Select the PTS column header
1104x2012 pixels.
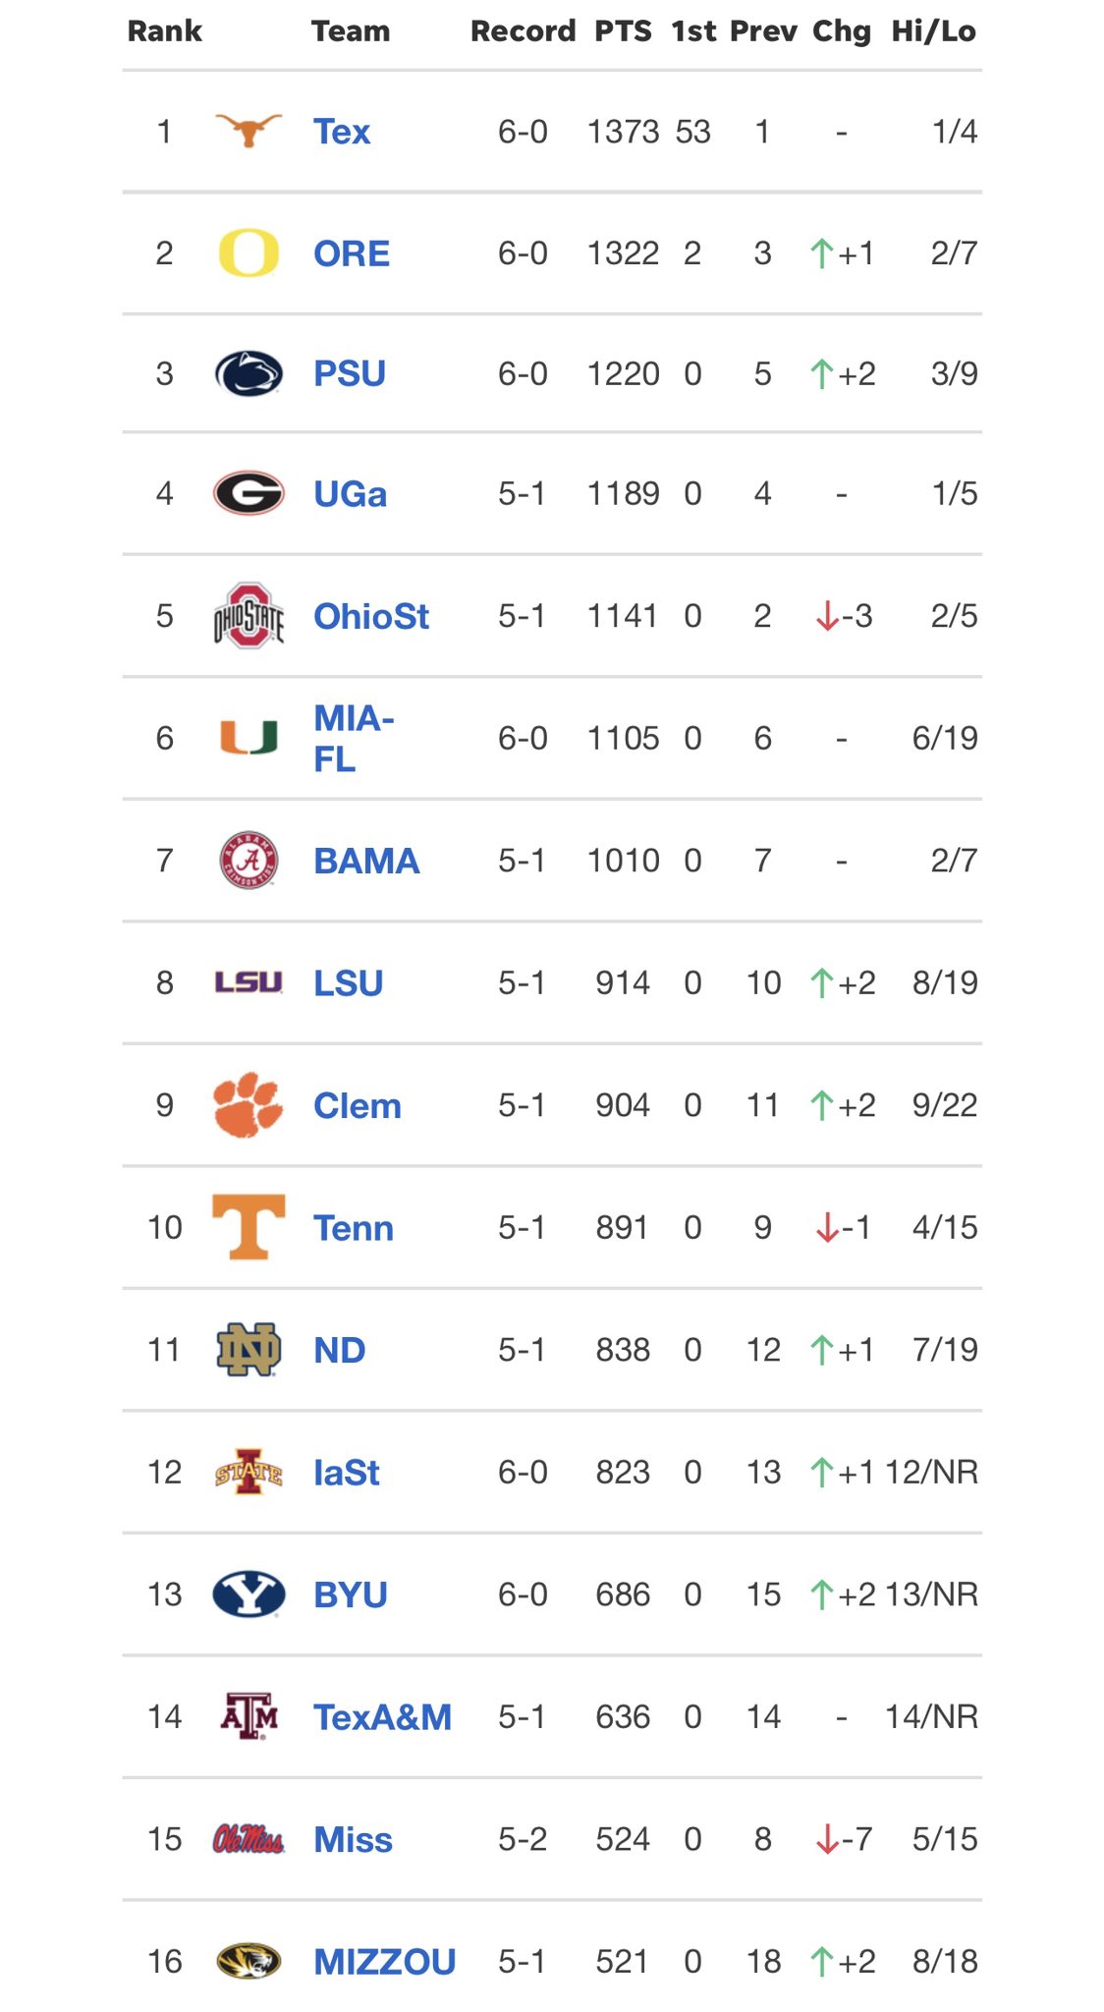click(623, 31)
